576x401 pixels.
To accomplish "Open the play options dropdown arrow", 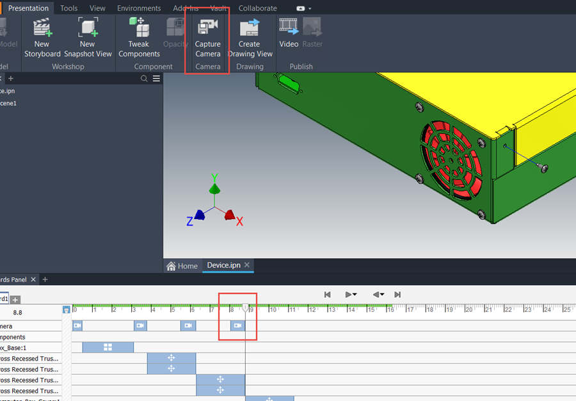I will click(355, 295).
